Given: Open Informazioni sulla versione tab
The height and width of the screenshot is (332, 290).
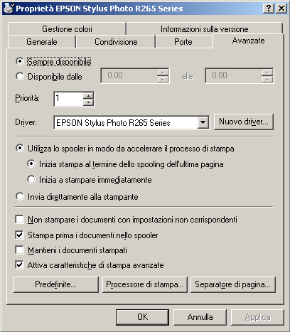Looking at the screenshot, I should [205, 29].
